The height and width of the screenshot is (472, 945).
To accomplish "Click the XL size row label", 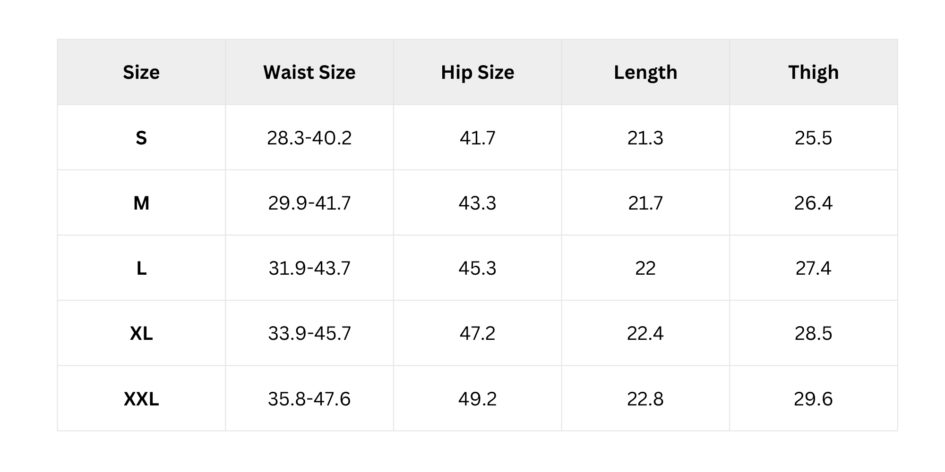I will pyautogui.click(x=141, y=334).
